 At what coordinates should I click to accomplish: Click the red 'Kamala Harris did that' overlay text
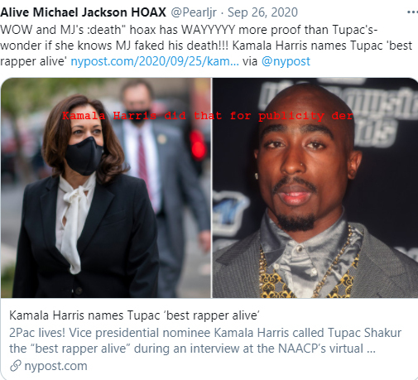(208, 116)
